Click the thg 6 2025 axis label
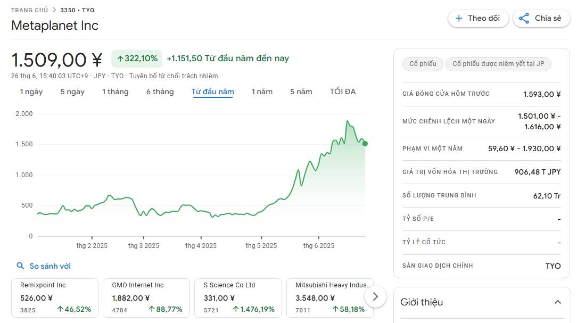The height and width of the screenshot is (323, 577). pyautogui.click(x=319, y=245)
